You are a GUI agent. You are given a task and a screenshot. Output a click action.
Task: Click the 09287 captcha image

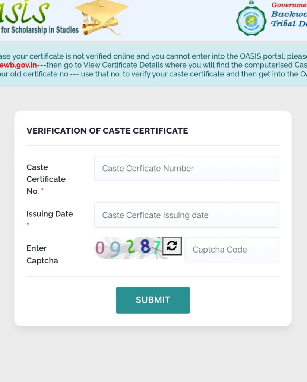pyautogui.click(x=128, y=248)
